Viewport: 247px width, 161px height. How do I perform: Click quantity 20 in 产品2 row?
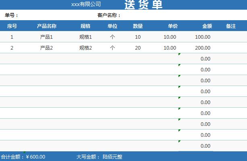click(138, 48)
